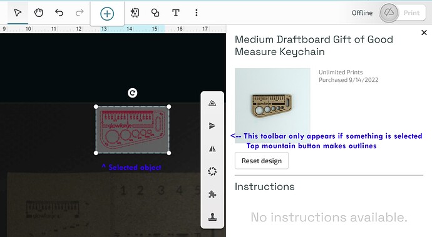Screen dimensions: 432x237
Task: Click the Medium Draftboard Gift of Good Measure title
Action: click(x=314, y=46)
